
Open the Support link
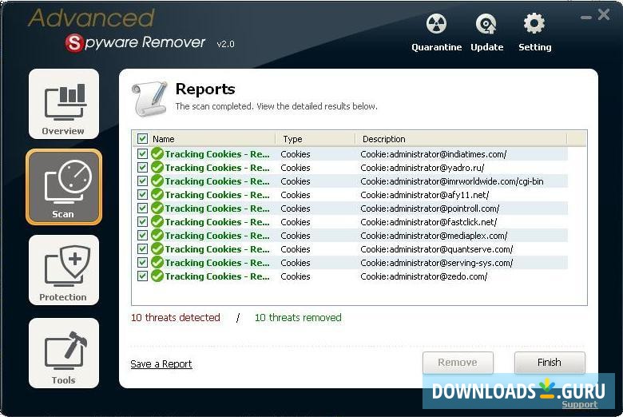click(x=579, y=404)
